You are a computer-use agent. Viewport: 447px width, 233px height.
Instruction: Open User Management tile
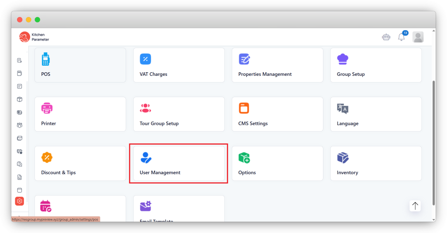[x=179, y=163]
